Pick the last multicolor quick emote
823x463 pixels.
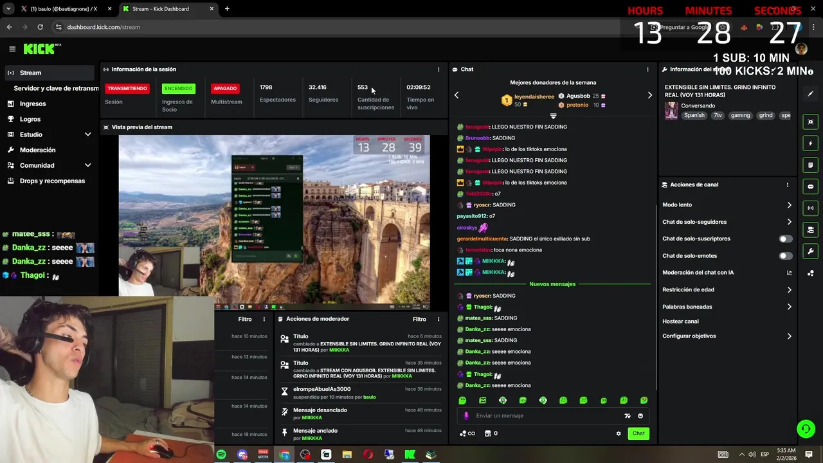(x=644, y=400)
